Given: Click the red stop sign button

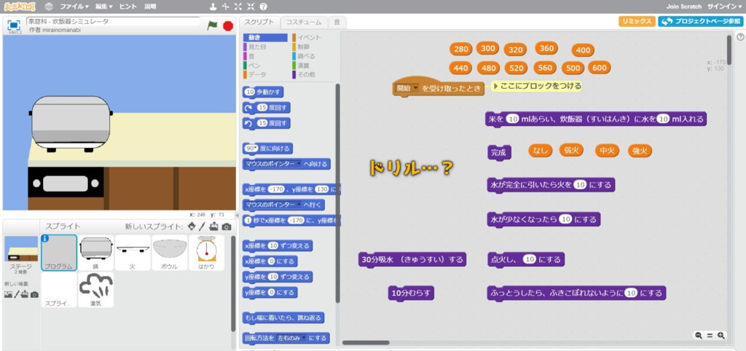Looking at the screenshot, I should [228, 25].
